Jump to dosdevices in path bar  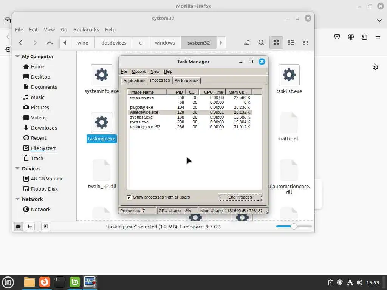coord(113,43)
